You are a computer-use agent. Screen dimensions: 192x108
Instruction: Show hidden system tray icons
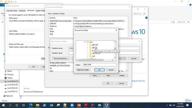click(167, 105)
